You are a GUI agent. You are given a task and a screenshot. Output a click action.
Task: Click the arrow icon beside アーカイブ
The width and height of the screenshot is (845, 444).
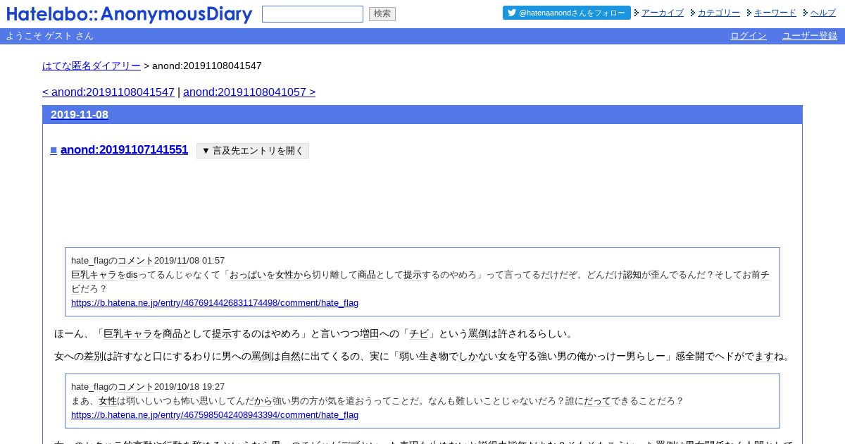(x=637, y=13)
